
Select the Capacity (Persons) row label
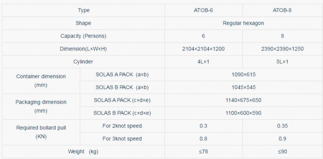(x=84, y=36)
